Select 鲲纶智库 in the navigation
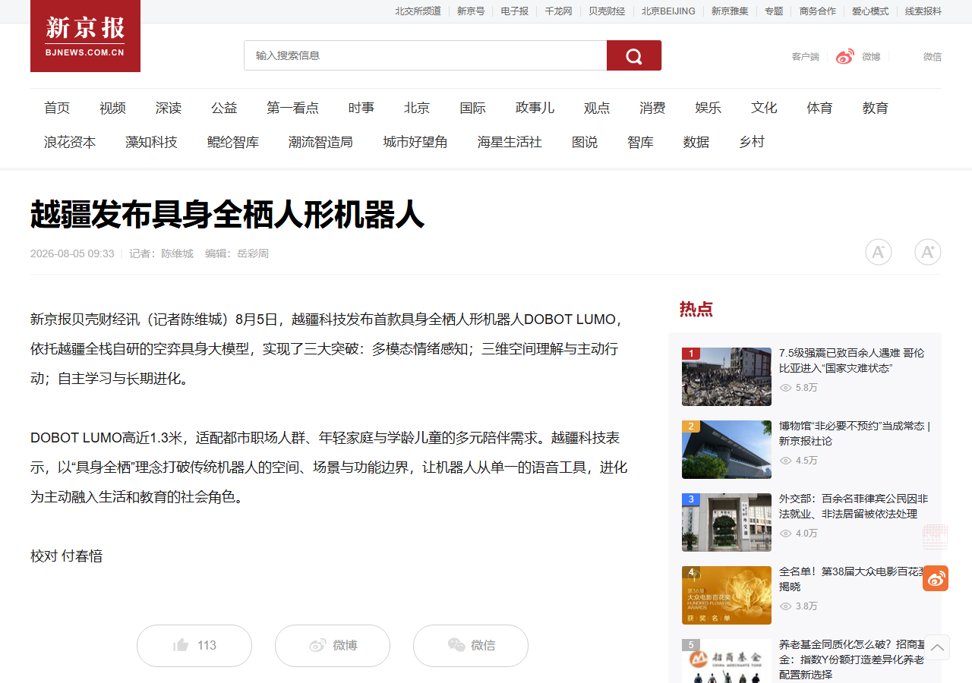This screenshot has height=683, width=972. tap(233, 142)
